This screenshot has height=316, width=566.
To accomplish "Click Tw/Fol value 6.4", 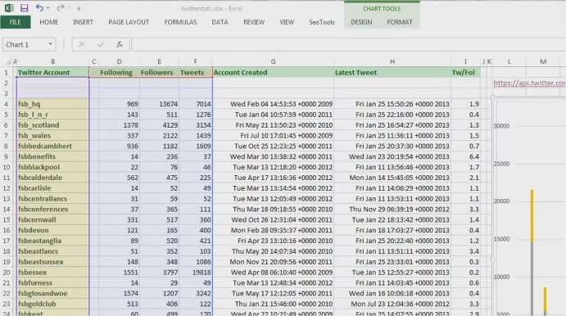I will click(x=474, y=156).
